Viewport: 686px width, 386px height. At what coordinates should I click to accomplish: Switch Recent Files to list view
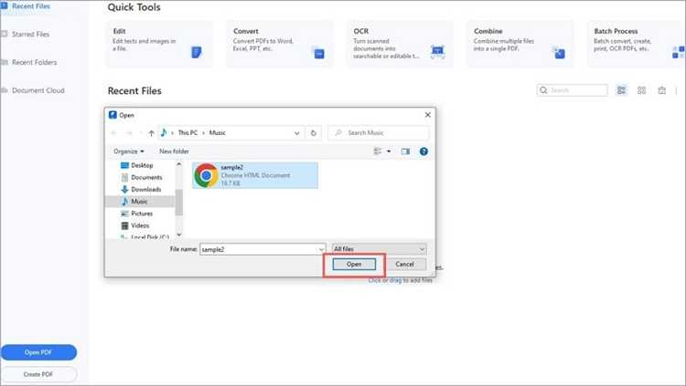pyautogui.click(x=621, y=90)
